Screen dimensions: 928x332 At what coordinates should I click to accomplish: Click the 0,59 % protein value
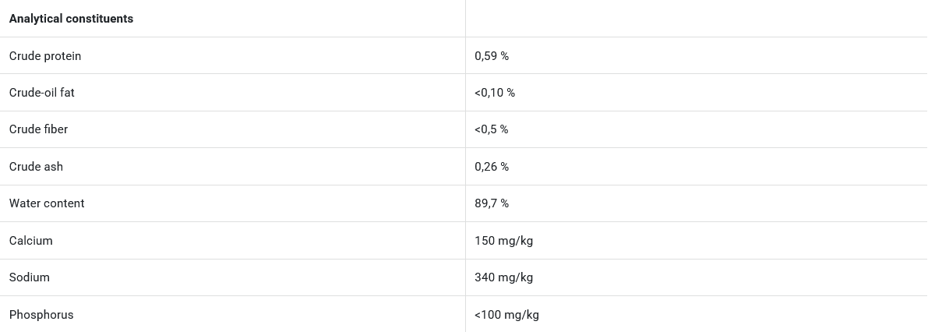[x=492, y=56]
